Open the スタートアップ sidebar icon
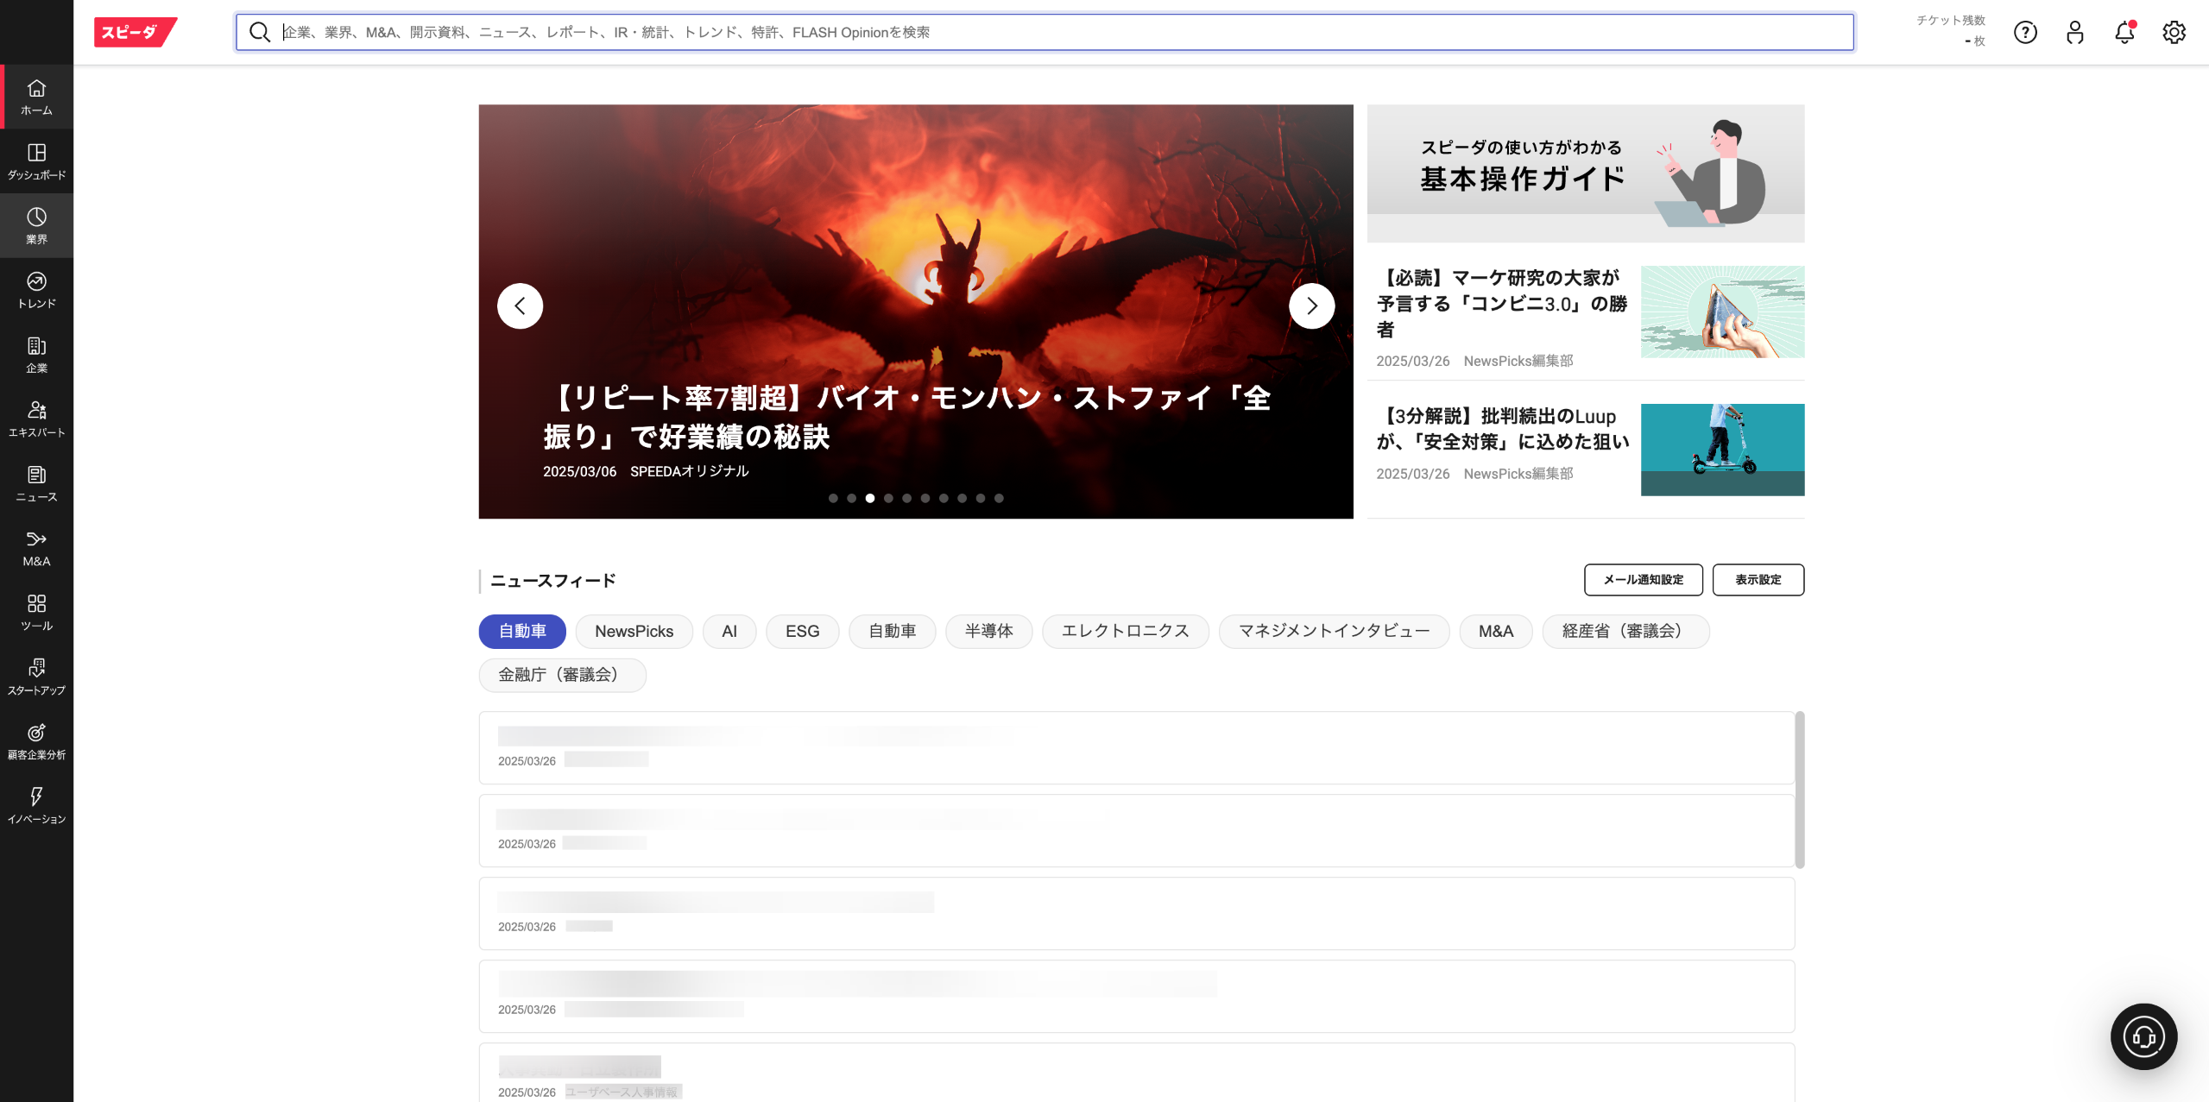The width and height of the screenshot is (2209, 1102). pyautogui.click(x=36, y=677)
